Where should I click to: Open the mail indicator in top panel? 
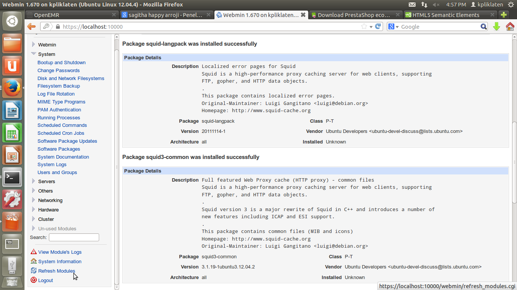(412, 5)
